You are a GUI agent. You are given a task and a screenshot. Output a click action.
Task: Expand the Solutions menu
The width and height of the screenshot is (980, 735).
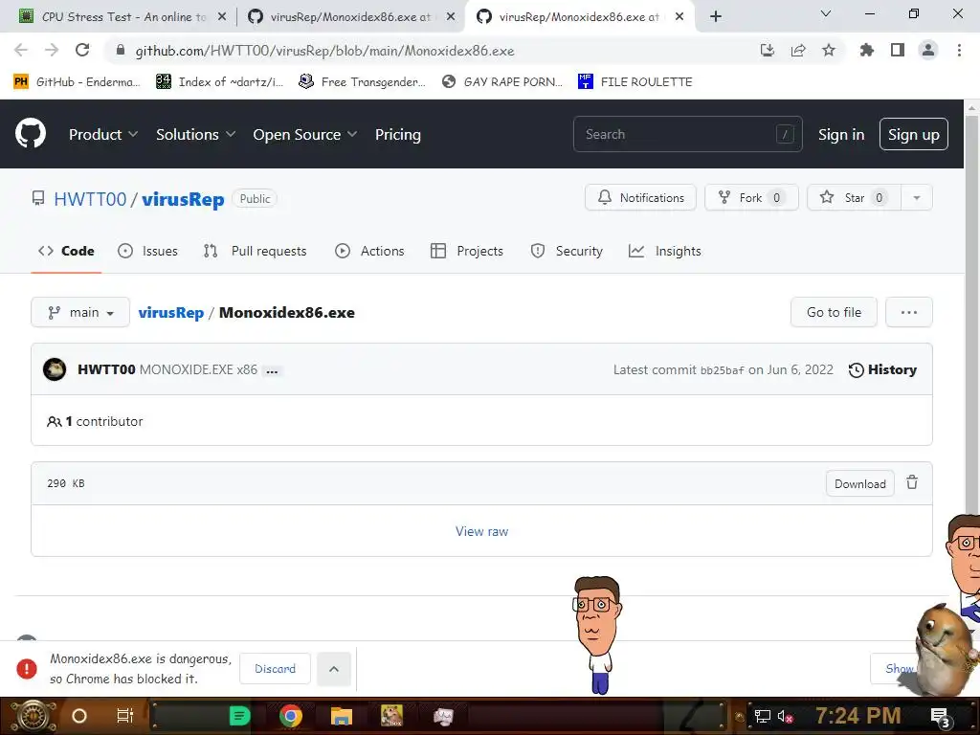point(195,134)
